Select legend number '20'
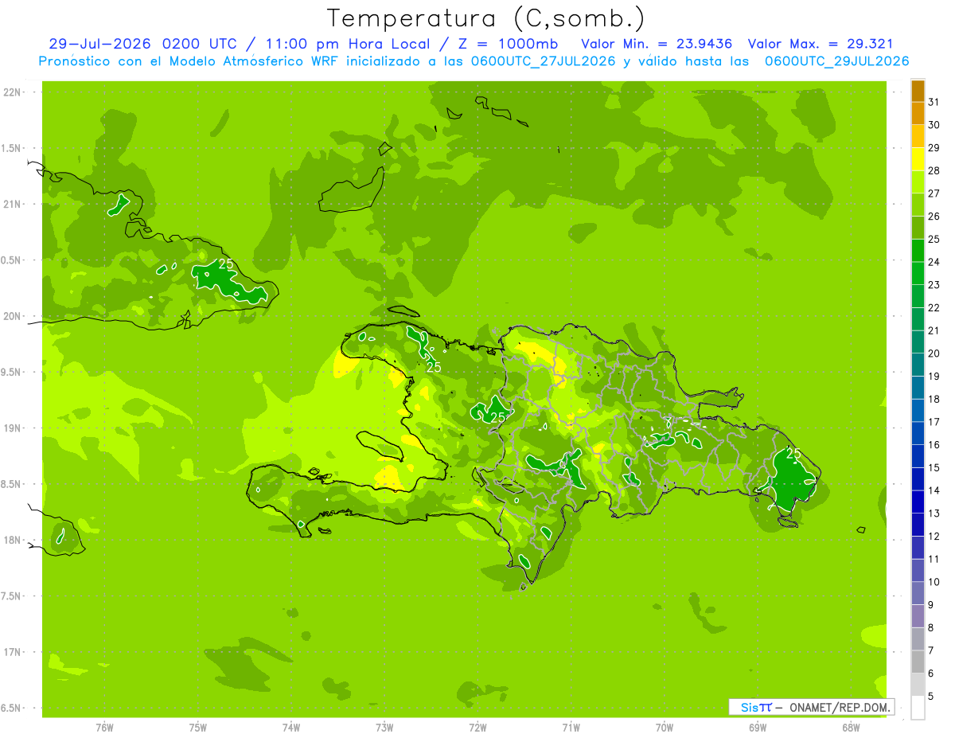Screen dimensions: 955x738 click(x=934, y=353)
